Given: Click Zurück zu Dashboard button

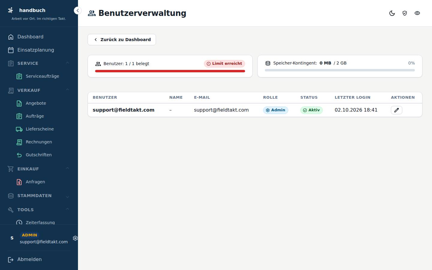Looking at the screenshot, I should pyautogui.click(x=122, y=40).
